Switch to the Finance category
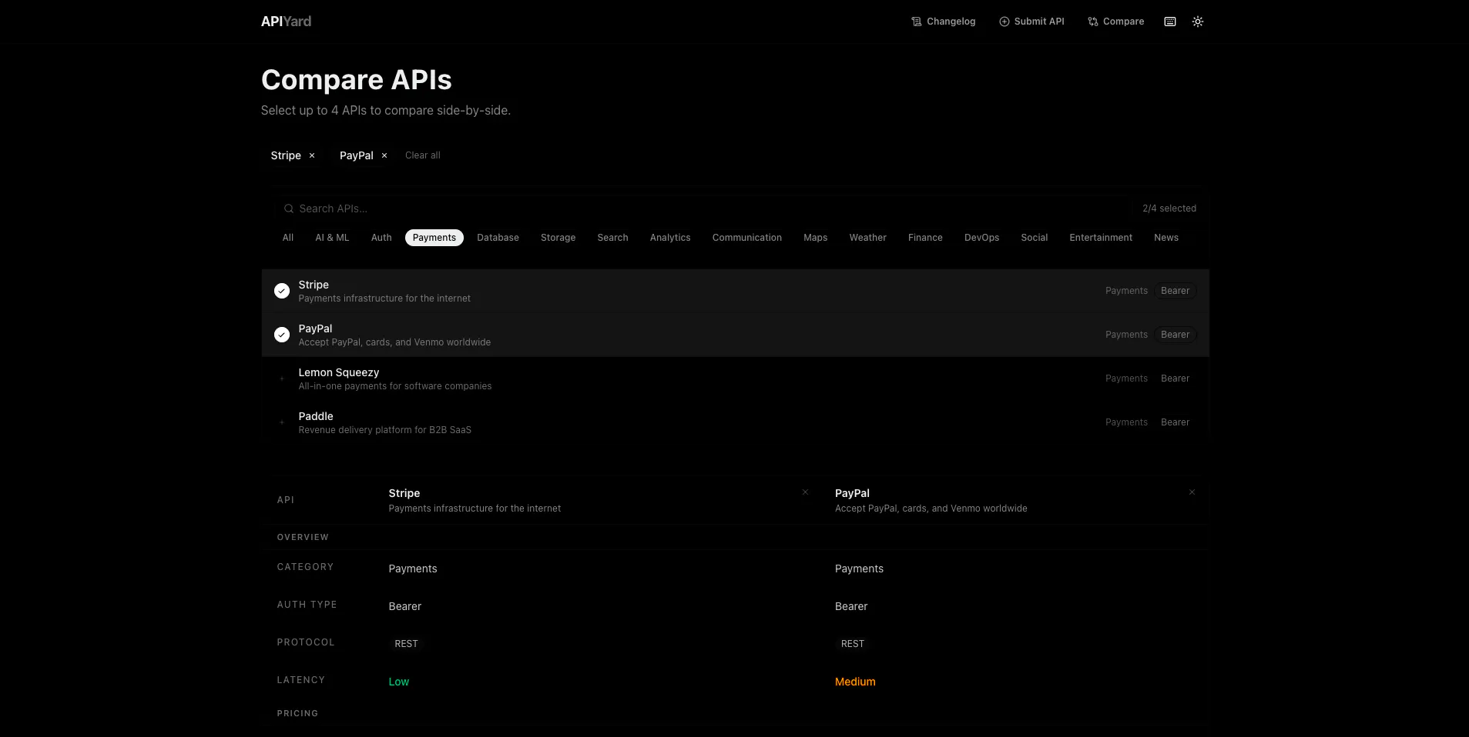1469x737 pixels. (x=925, y=238)
